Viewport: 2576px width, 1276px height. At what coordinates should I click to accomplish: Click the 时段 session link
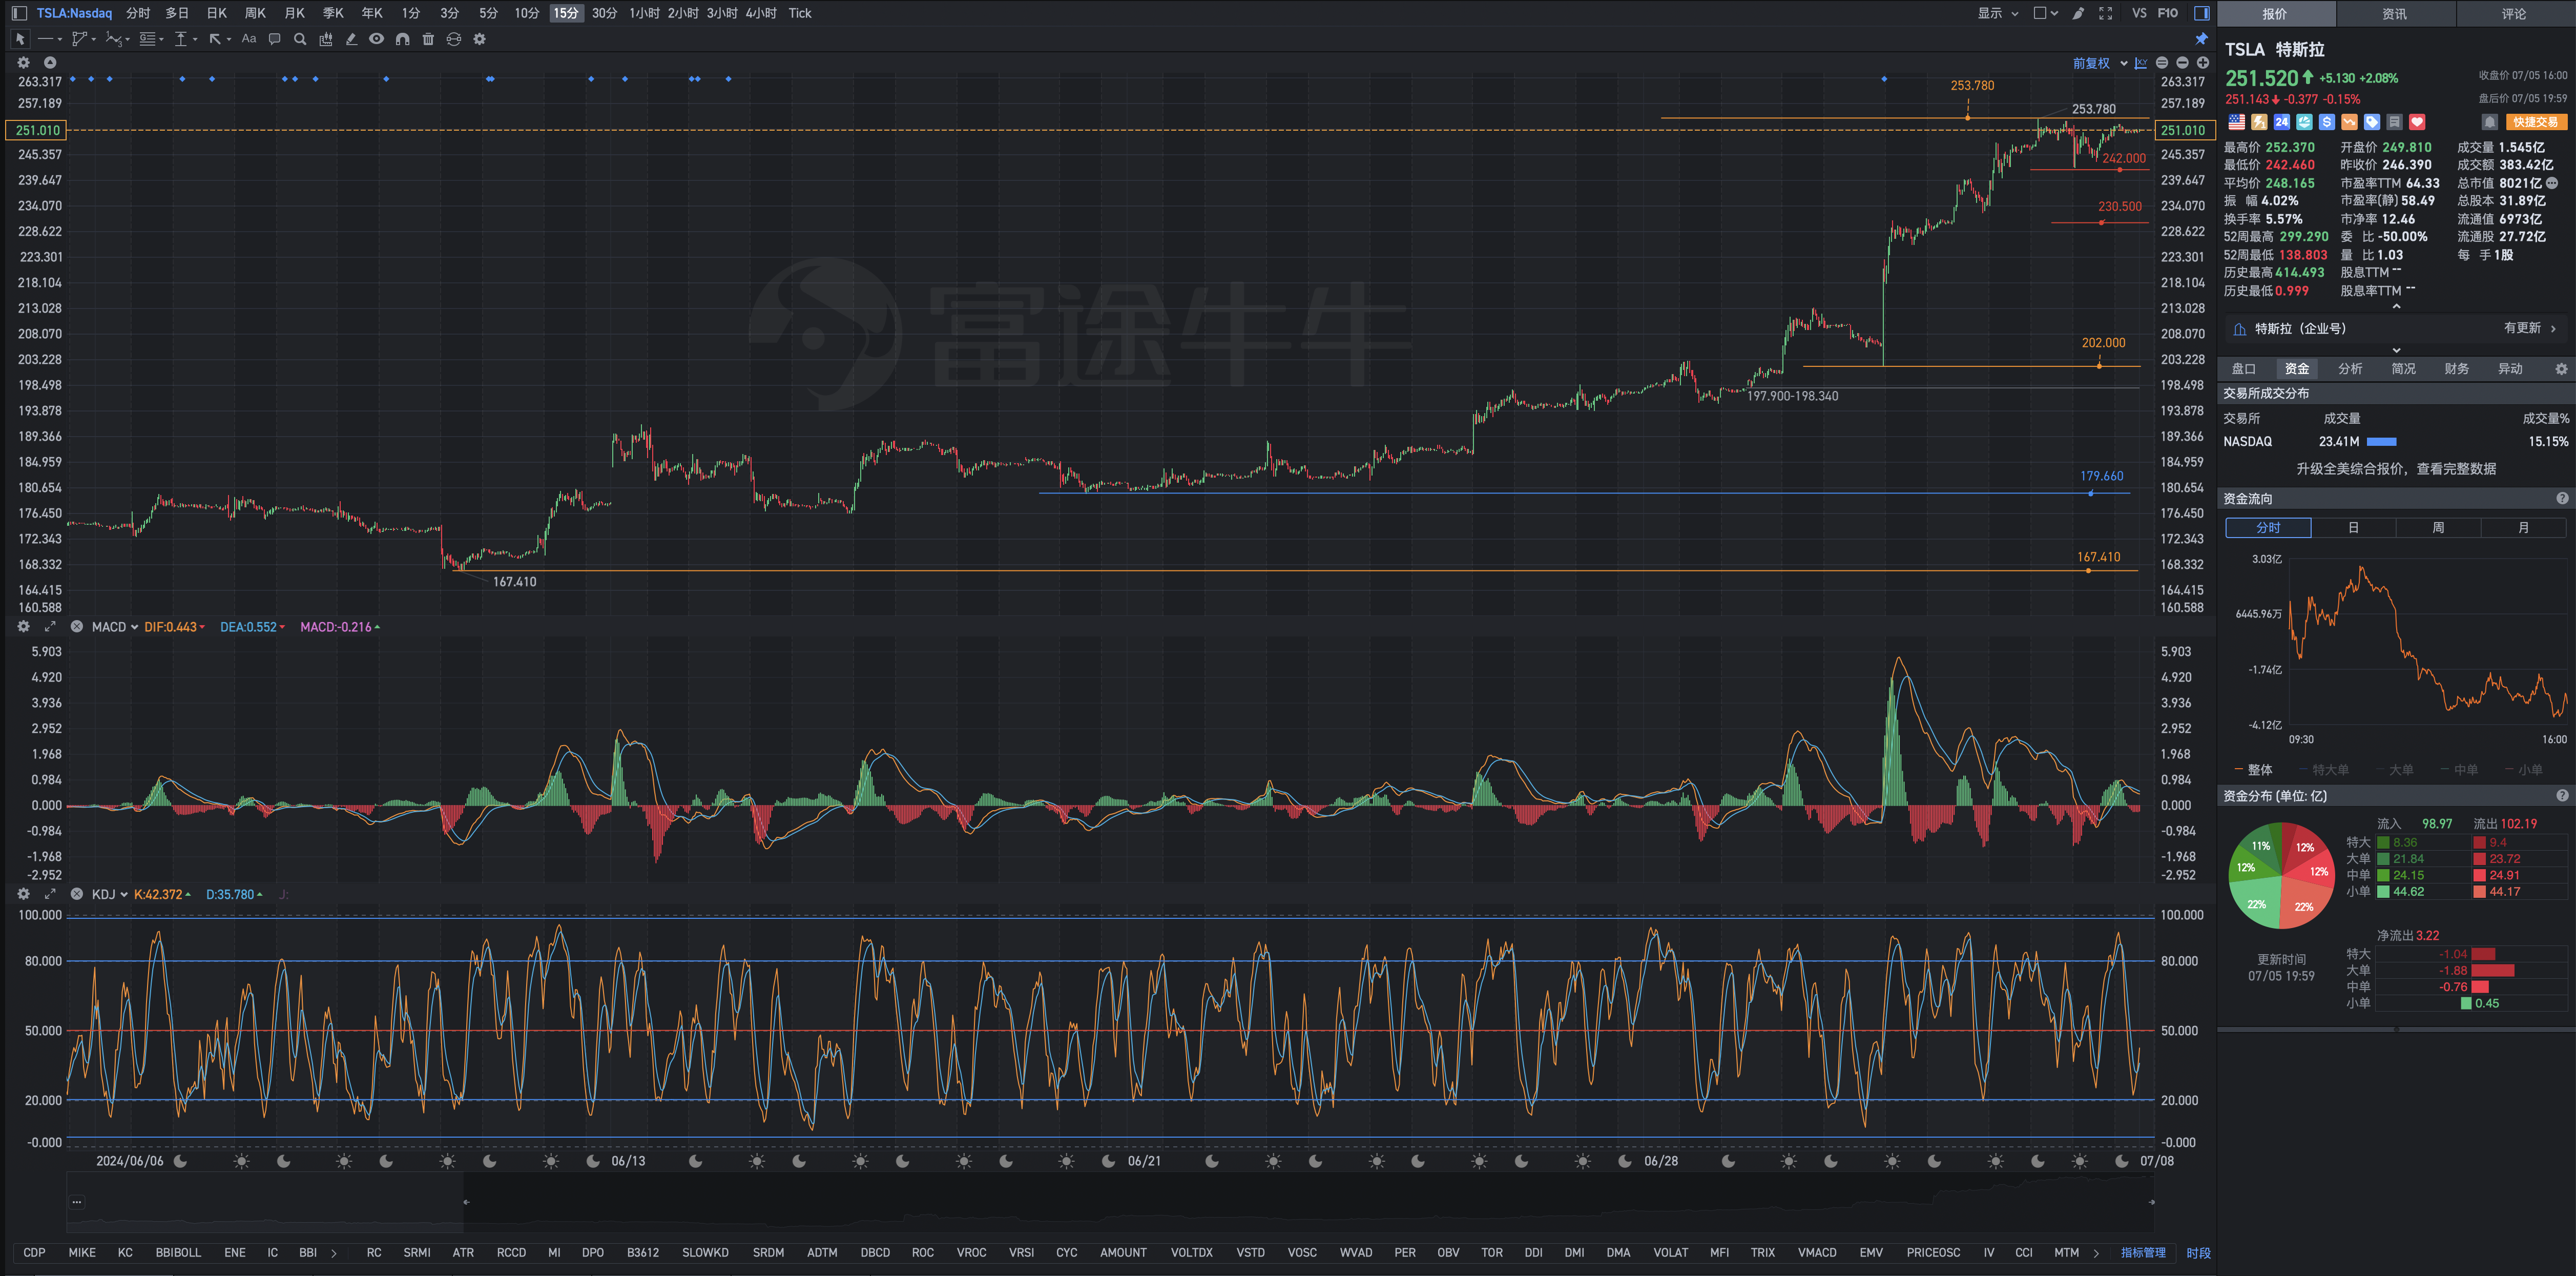2198,1253
